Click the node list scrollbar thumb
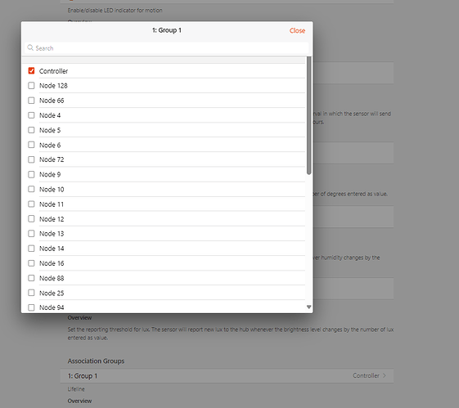This screenshot has width=459, height=408. pos(308,116)
